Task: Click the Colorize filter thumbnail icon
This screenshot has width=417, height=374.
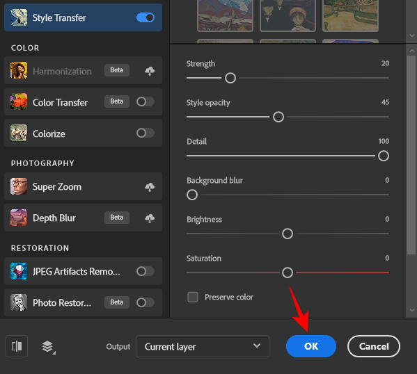Action: pyautogui.click(x=19, y=133)
